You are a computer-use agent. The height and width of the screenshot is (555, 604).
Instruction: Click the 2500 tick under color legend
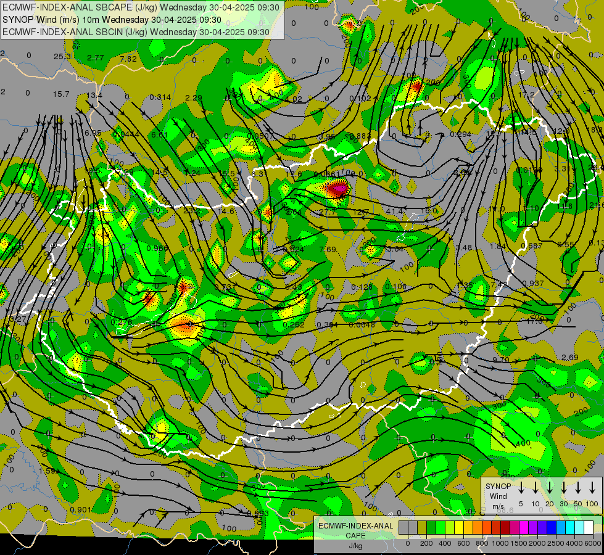tap(556, 543)
